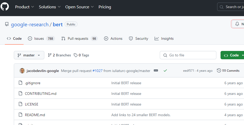244x125 pixels.
Task: Click the GitHub logo icon
Action: click(5, 7)
